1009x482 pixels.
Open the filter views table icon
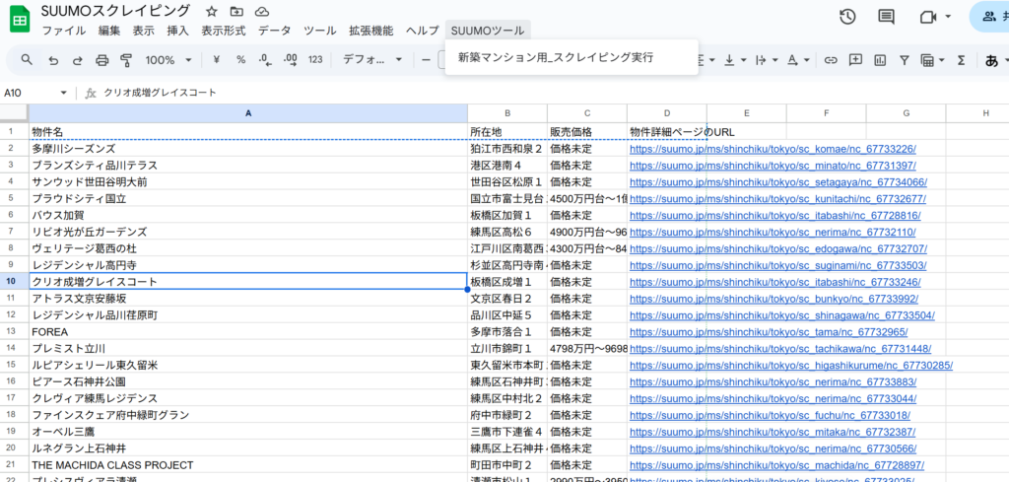(932, 60)
